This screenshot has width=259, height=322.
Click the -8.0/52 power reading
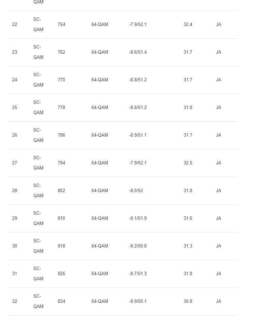[x=136, y=191]
